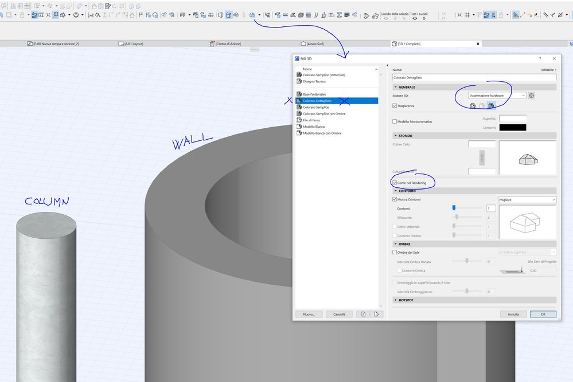
Task: Click the snap grid # icon in the toolbar
Action: [466, 14]
